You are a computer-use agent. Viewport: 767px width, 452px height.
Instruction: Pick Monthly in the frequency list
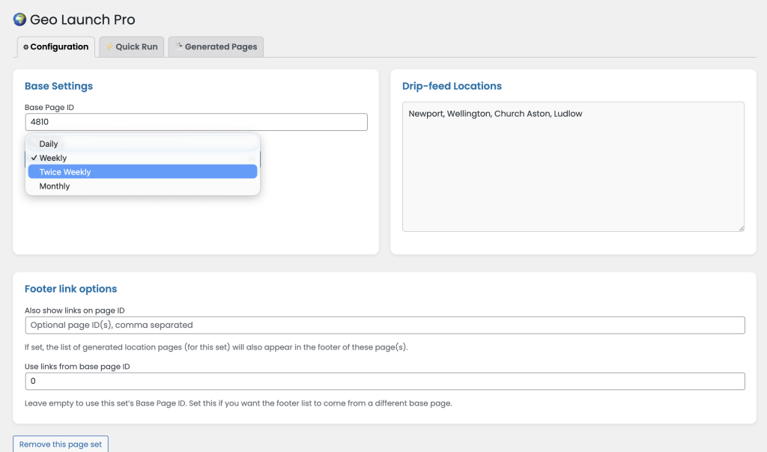[55, 186]
